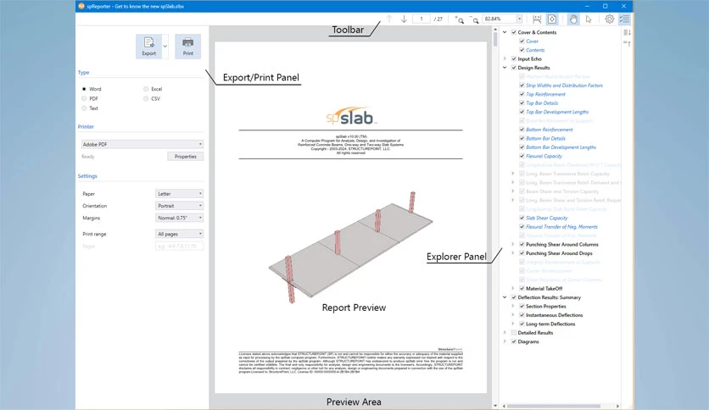
Task: Select the PDF export type
Action: tap(84, 98)
